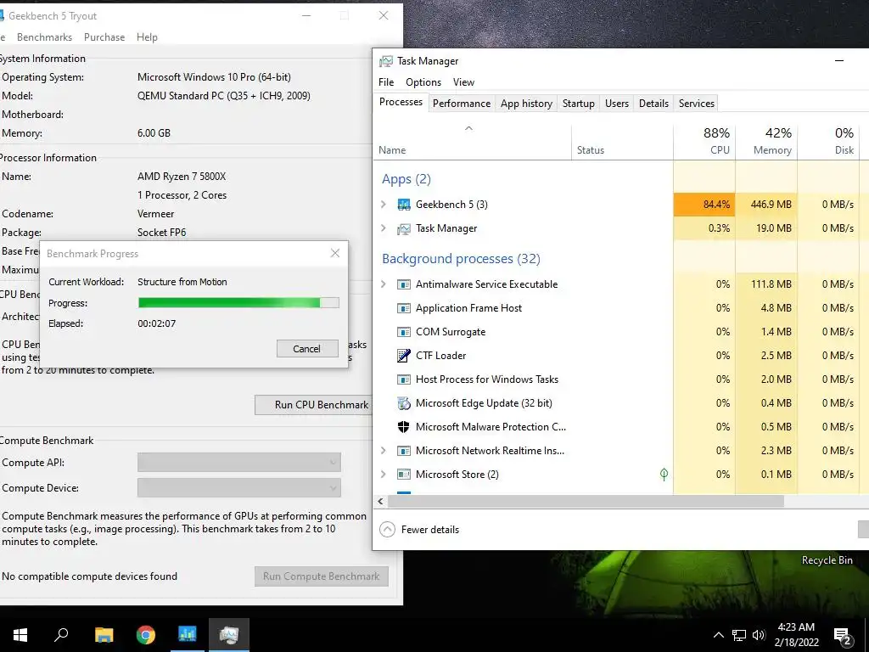Screen dimensions: 869x652
Task: Open the Geekbench Purchase menu
Action: [x=104, y=37]
